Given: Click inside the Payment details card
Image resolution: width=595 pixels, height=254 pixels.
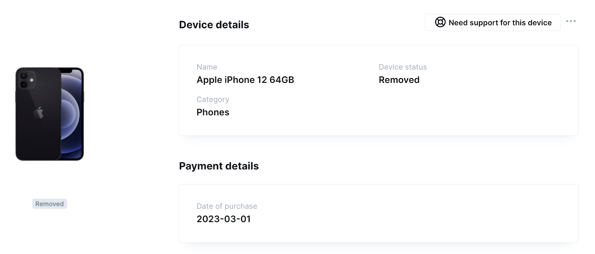Looking at the screenshot, I should click(x=379, y=214).
